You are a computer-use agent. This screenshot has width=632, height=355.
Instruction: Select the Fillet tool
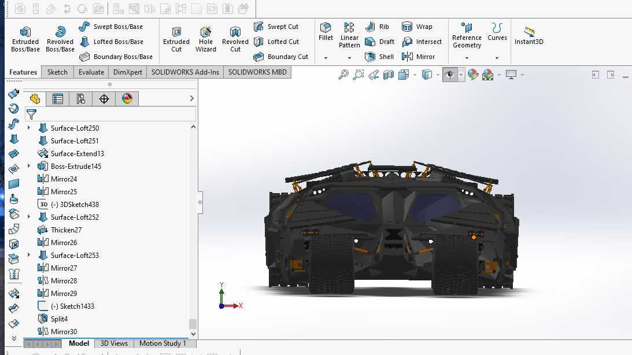[x=326, y=32]
